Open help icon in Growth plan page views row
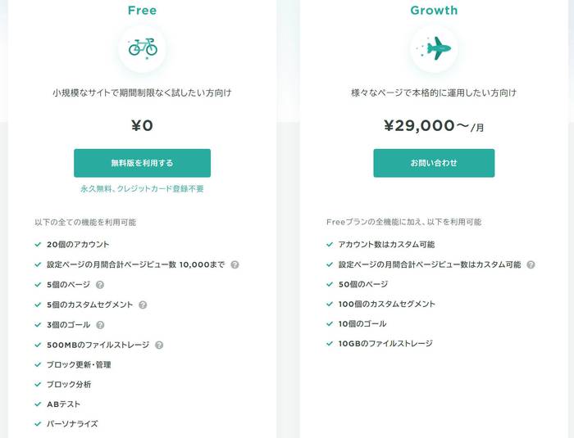The height and width of the screenshot is (438, 574). tap(531, 264)
